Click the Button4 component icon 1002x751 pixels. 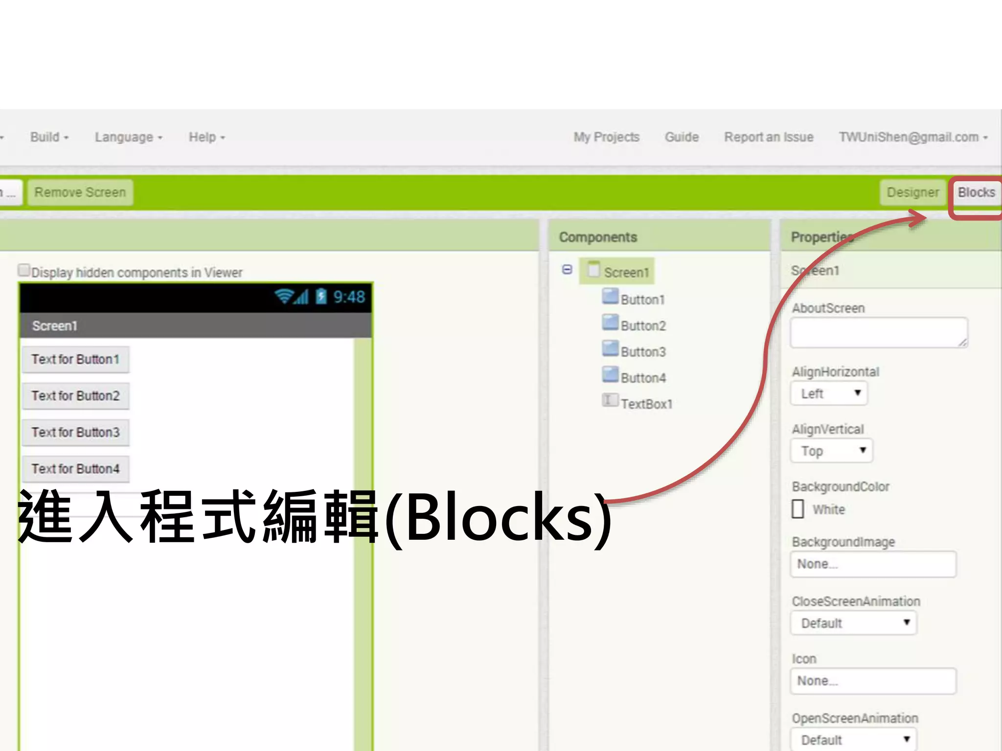coord(610,375)
